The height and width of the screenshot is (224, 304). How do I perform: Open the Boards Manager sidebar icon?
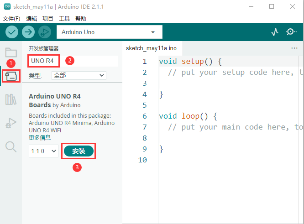[11, 76]
